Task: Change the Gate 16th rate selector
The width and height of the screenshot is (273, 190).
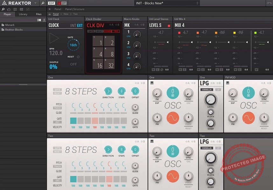Action: (x=73, y=45)
